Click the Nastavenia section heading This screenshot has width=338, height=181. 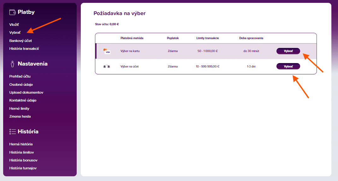pyautogui.click(x=33, y=64)
